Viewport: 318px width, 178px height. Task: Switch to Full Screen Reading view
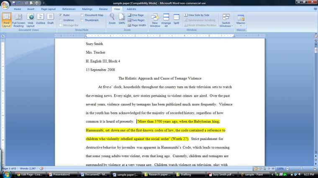18,20
